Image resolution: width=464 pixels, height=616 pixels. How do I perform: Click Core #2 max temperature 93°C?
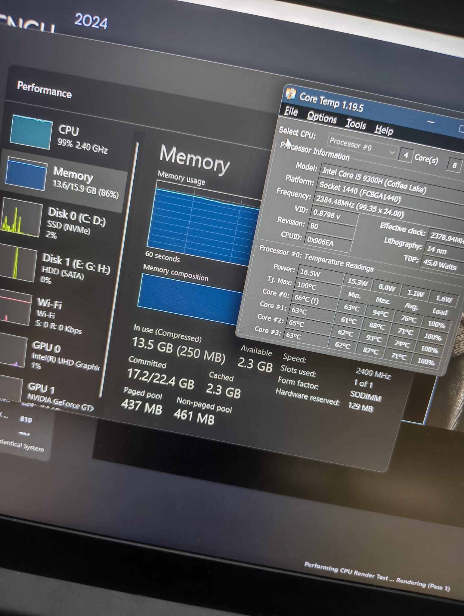(373, 338)
